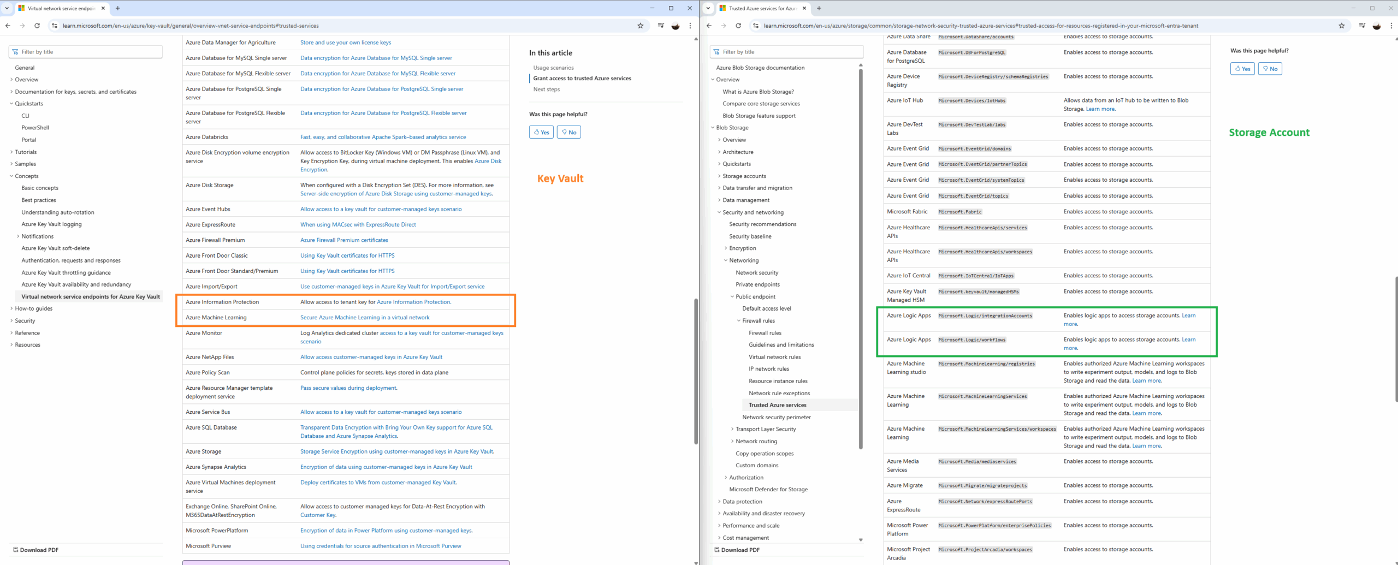Reload the Key Vault documentation page
1398x565 pixels.
point(37,26)
